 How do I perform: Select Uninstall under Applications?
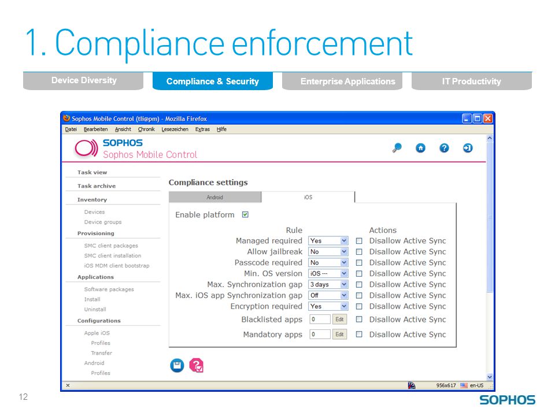[95, 309]
